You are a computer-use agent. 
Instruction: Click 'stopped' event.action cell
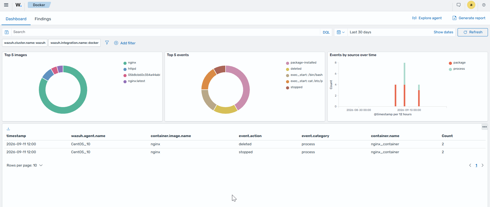[x=246, y=152]
